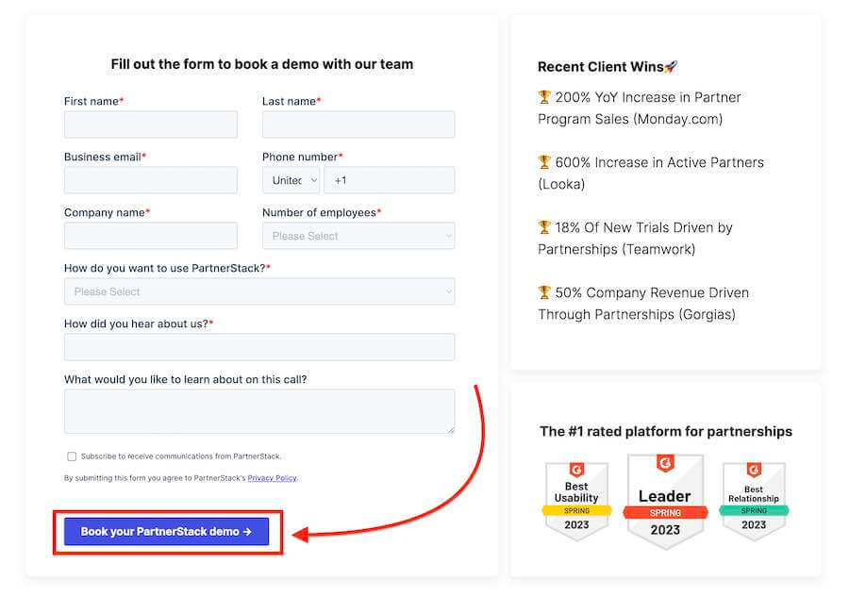Expand the How do you want to use PartnerStack dropdown
This screenshot has width=849, height=597.
(x=259, y=291)
